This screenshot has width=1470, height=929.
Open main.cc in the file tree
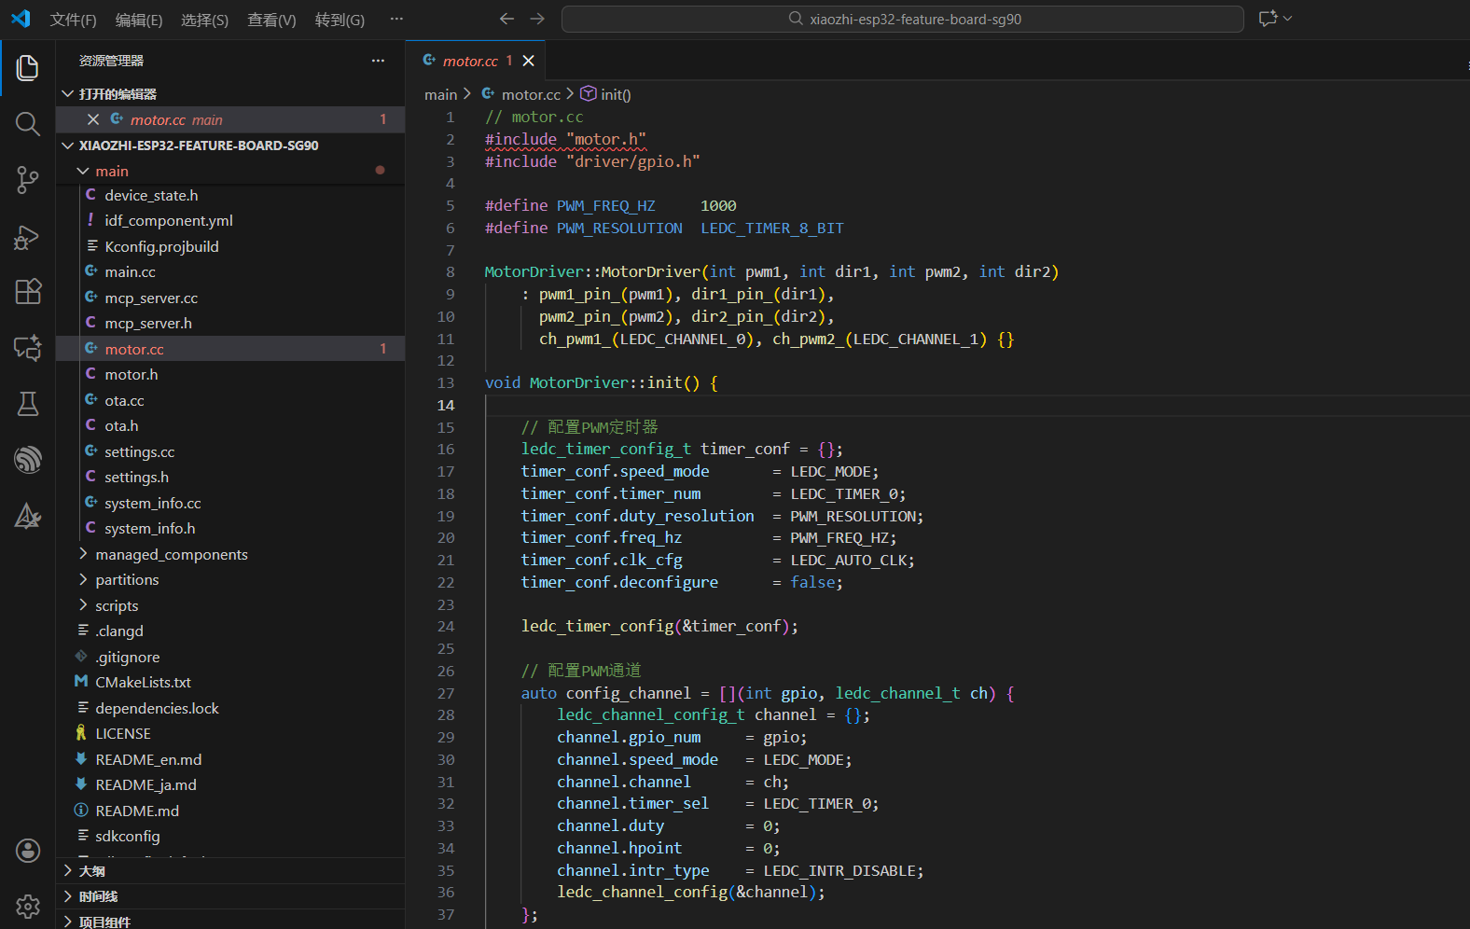130,272
